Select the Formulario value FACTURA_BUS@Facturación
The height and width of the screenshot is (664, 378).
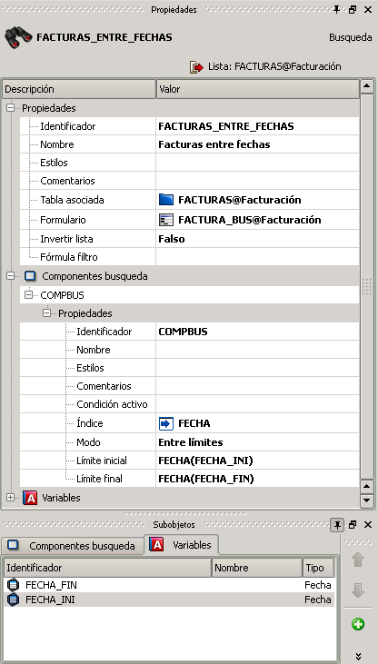[x=258, y=220]
